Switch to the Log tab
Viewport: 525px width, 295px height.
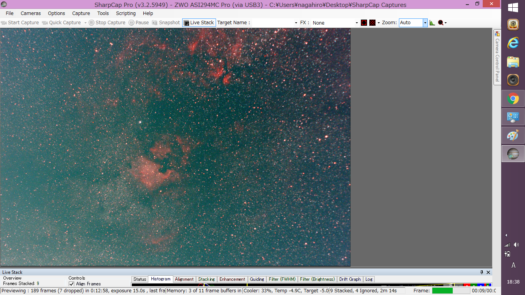pos(369,279)
